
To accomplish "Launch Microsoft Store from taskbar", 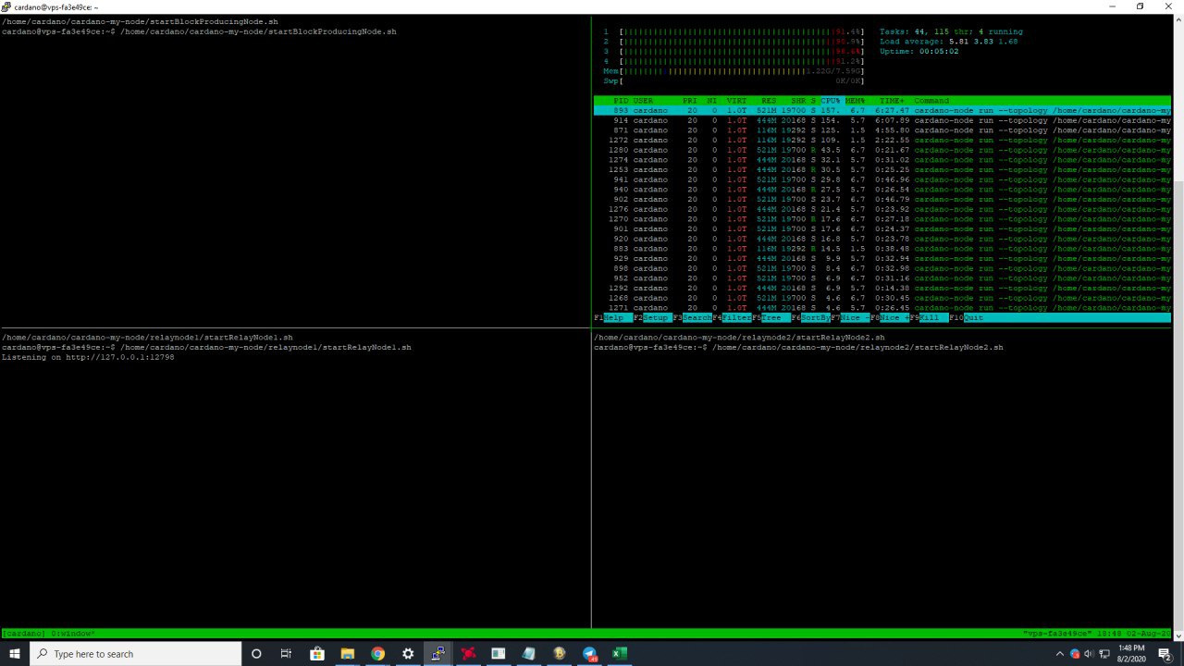I will click(x=317, y=653).
